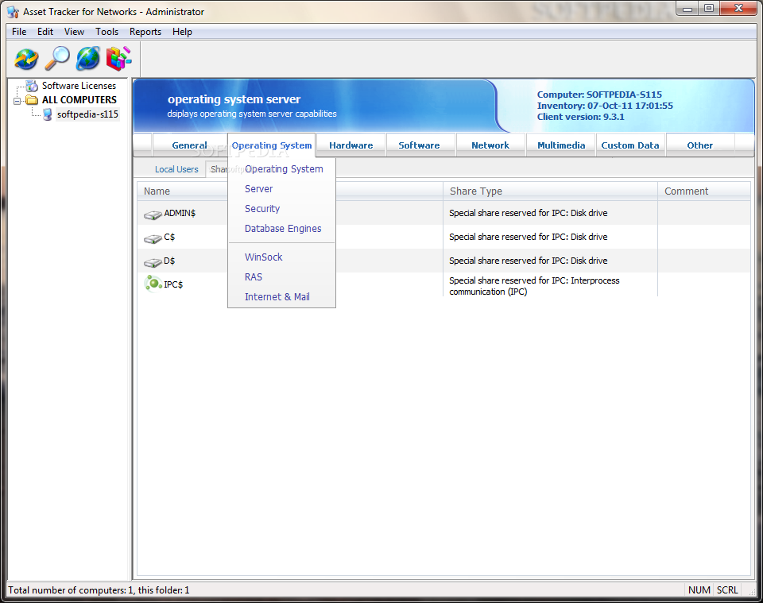Switch to the Network tab
This screenshot has width=763, height=603.
pos(490,145)
